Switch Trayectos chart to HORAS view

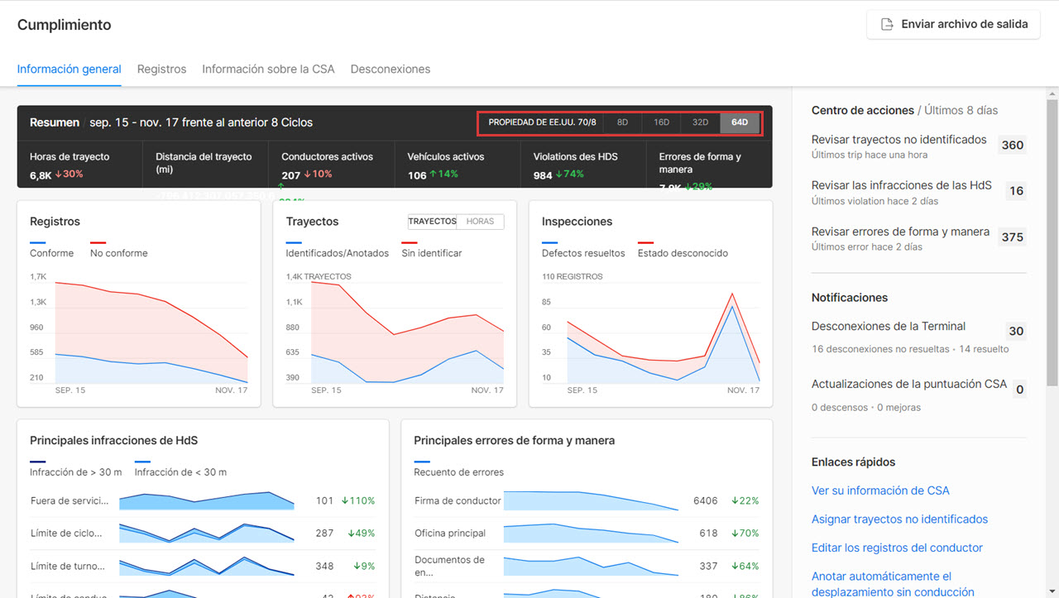(x=480, y=222)
